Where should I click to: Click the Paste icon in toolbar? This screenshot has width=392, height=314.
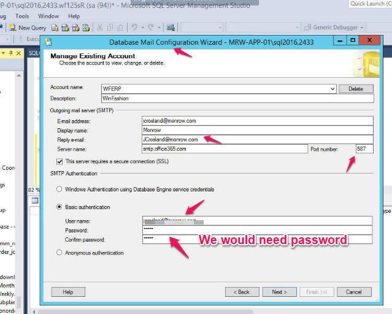120,28
